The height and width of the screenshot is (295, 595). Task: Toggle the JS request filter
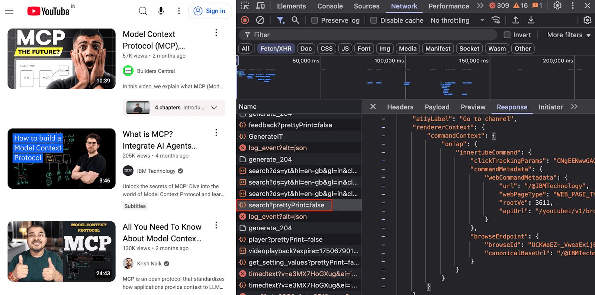coord(345,48)
